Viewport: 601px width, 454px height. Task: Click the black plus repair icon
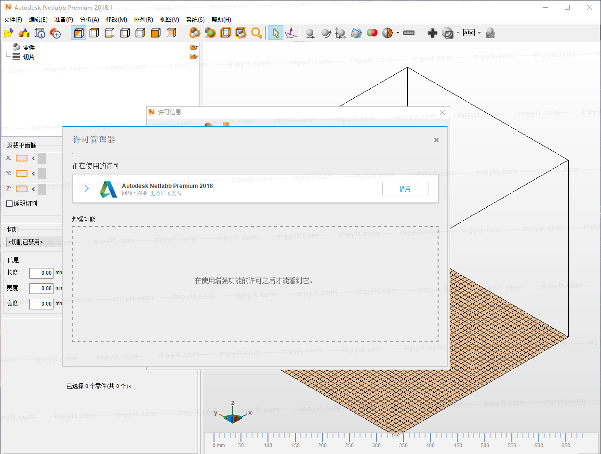point(432,33)
